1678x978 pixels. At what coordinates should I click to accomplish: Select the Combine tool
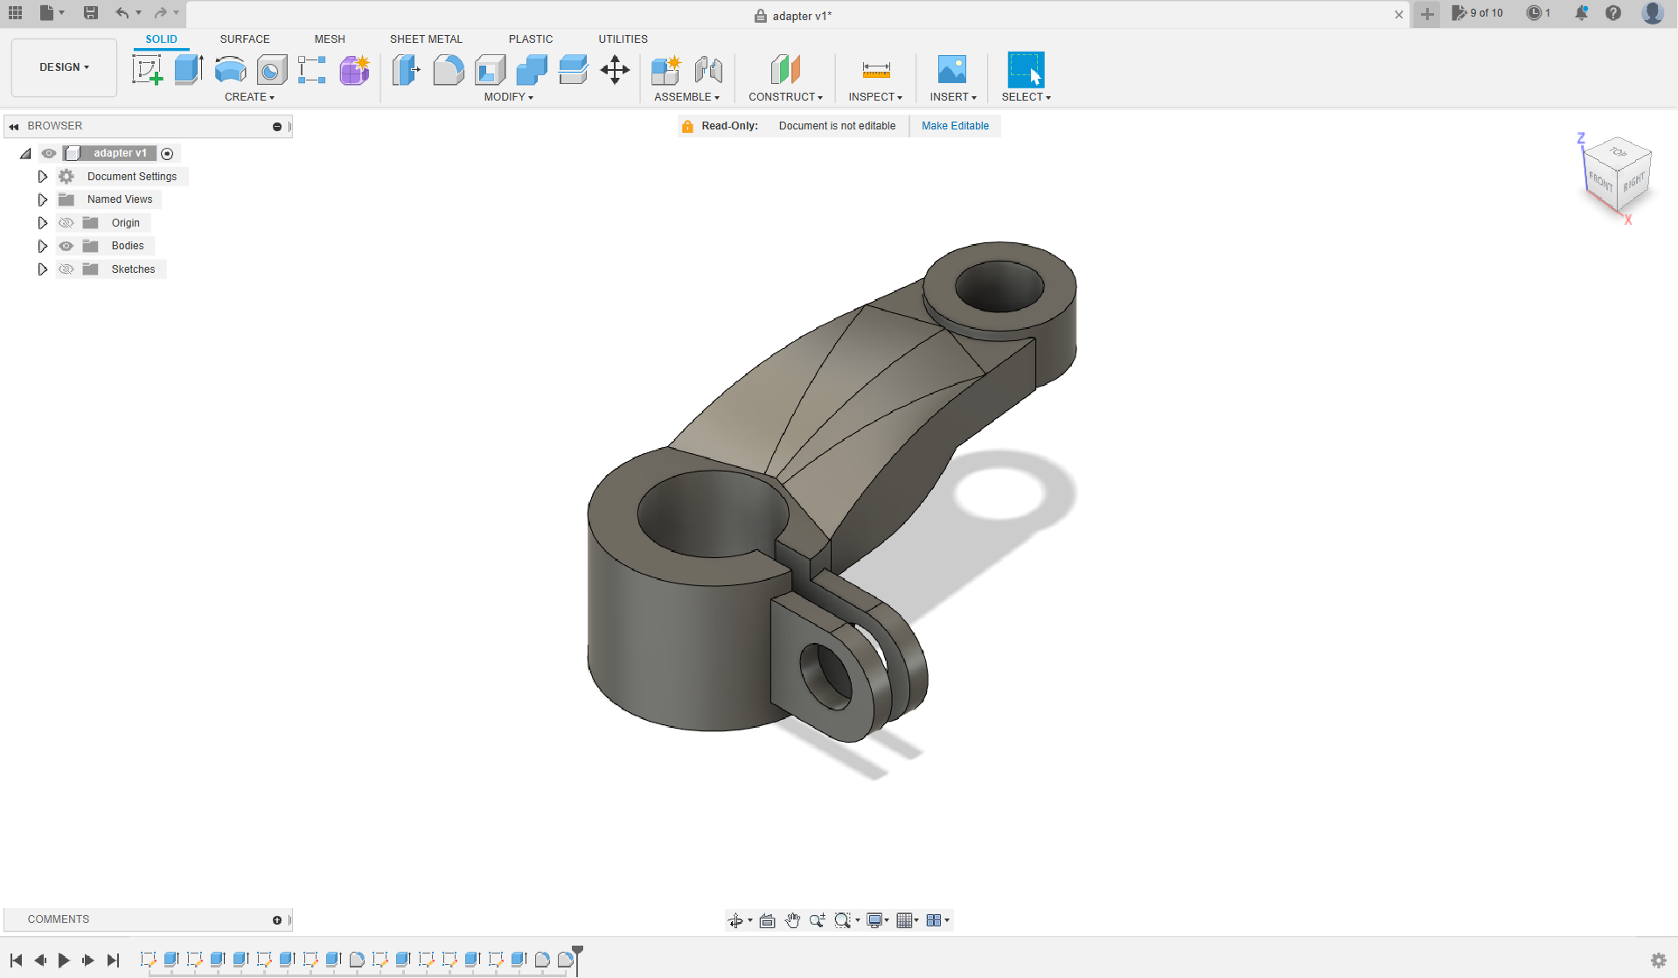pos(532,69)
